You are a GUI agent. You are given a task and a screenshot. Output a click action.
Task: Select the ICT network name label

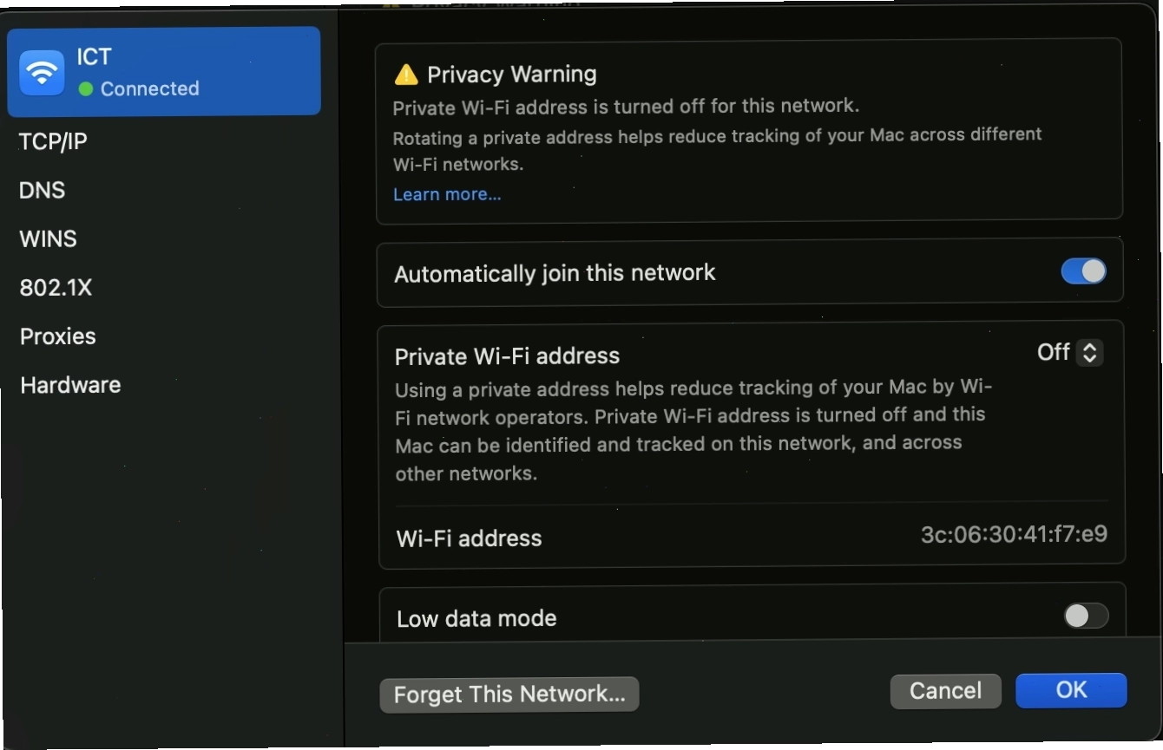pyautogui.click(x=94, y=57)
